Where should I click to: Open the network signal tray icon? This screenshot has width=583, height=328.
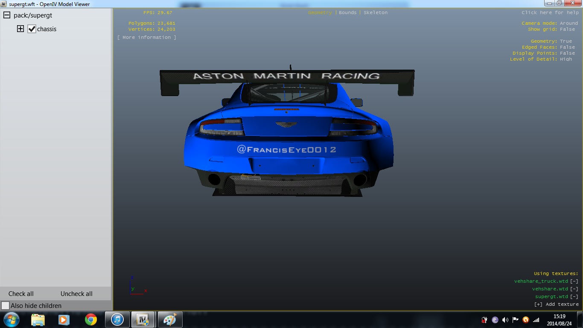(x=536, y=320)
